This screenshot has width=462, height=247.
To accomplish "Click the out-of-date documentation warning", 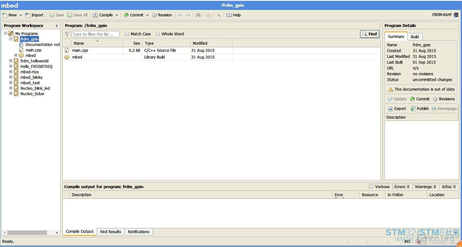I will (x=421, y=89).
